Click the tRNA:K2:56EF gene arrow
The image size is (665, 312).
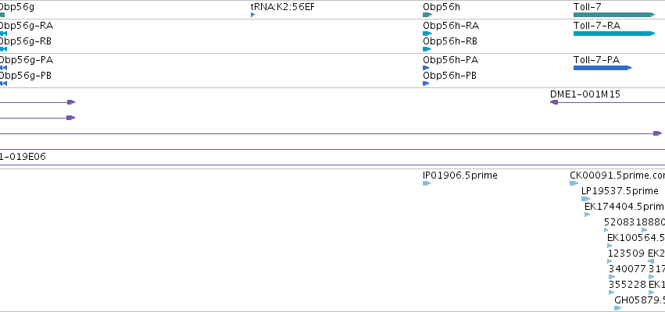[252, 15]
